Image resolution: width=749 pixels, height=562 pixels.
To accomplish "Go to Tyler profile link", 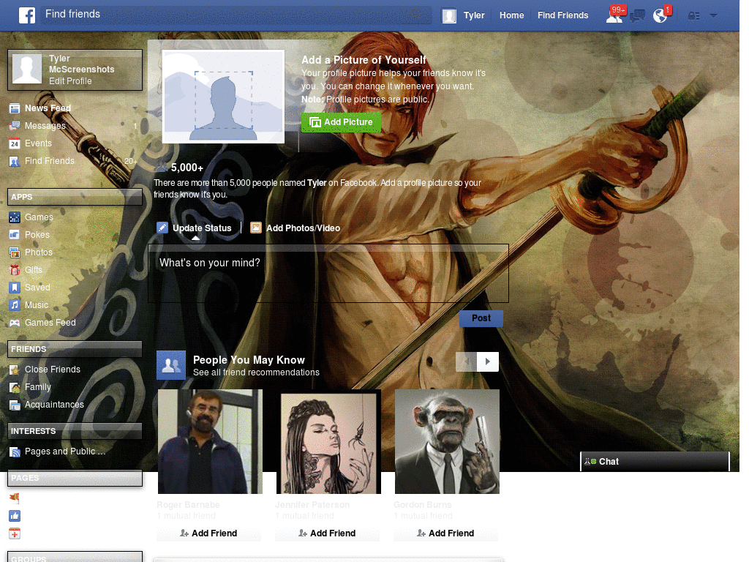I will (x=474, y=15).
